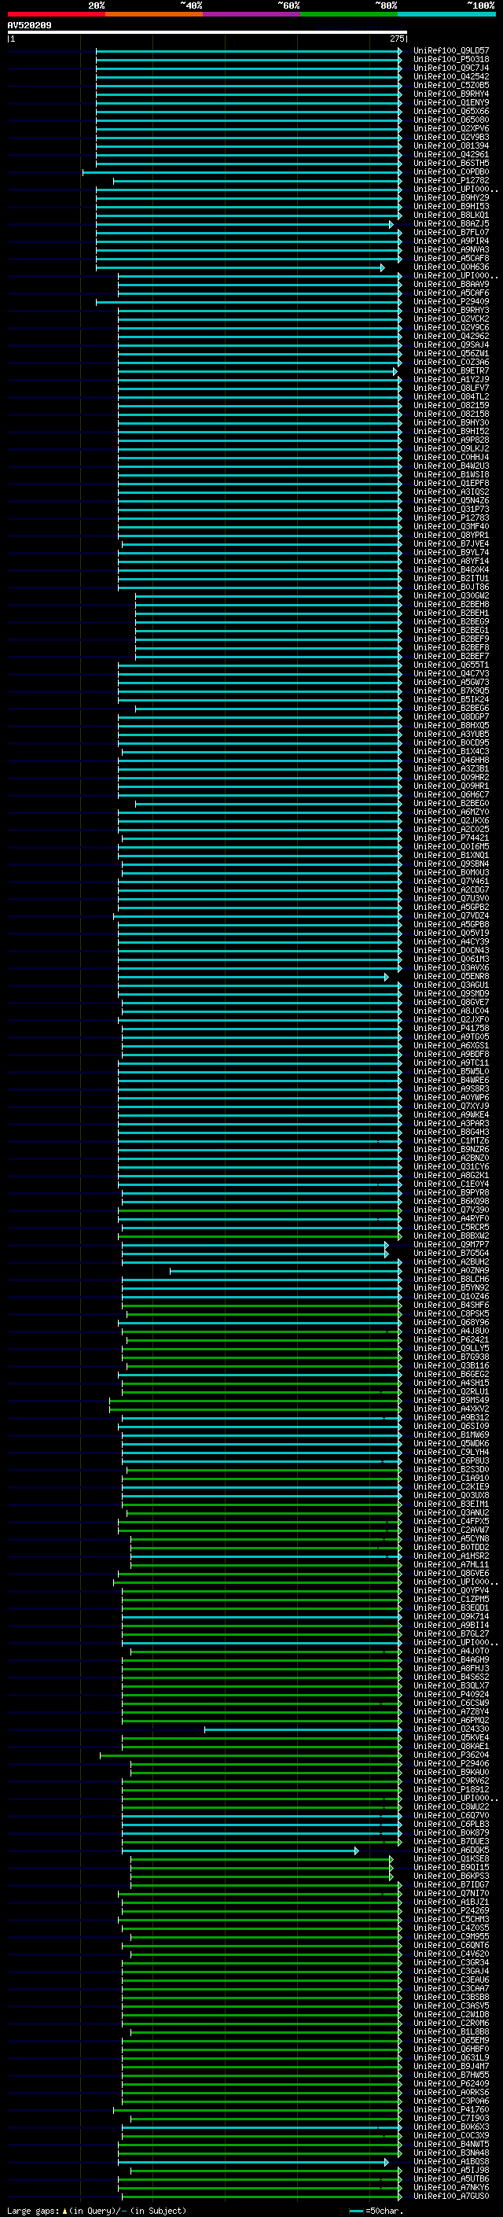Viewport: 503px width, 2217px height.
Task: Select the UniRef100_C4FPX5 label
Action: pyautogui.click(x=450, y=1522)
